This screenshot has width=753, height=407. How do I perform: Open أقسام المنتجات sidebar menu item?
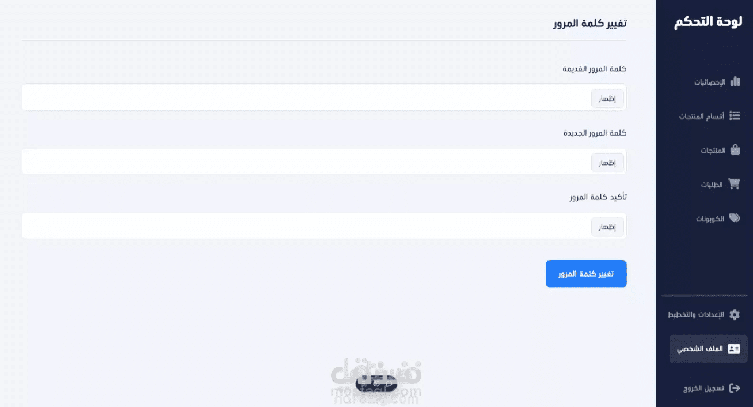701,116
